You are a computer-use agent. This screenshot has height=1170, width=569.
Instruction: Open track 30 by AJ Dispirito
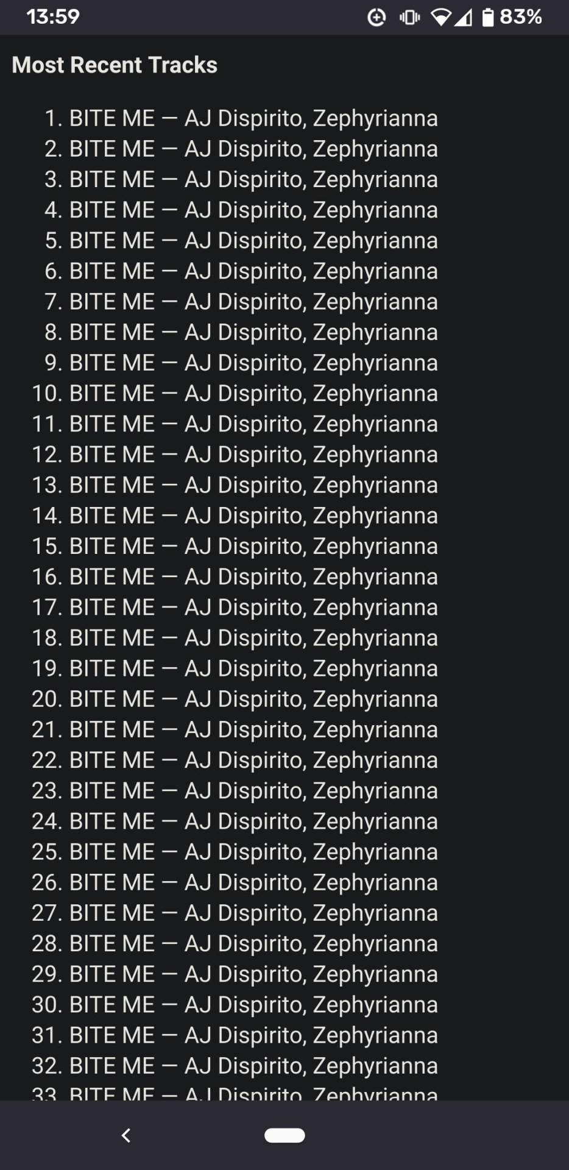(235, 1004)
